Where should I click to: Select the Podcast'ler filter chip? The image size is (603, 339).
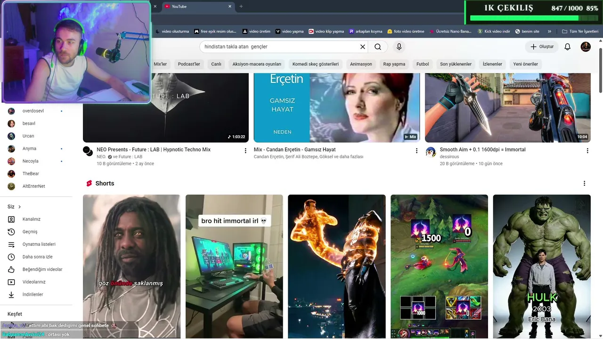189,64
